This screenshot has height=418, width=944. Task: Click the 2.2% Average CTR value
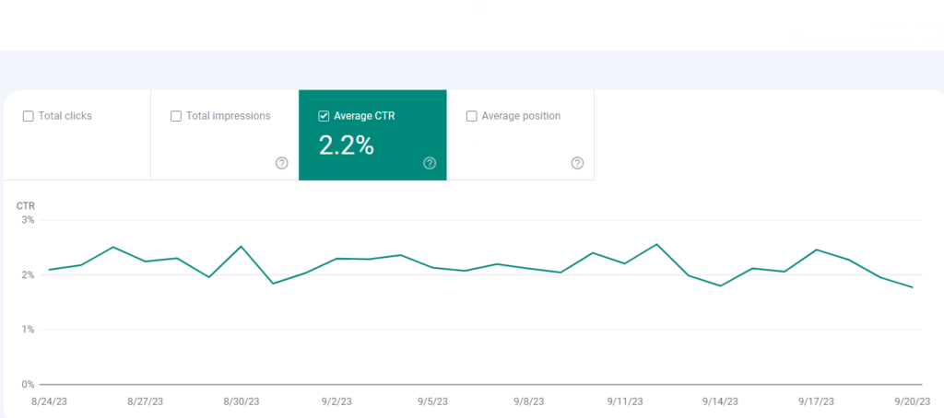pos(347,145)
